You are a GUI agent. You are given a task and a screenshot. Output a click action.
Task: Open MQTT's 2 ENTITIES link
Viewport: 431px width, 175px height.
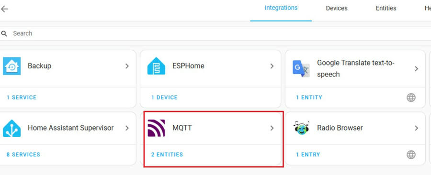pos(167,155)
